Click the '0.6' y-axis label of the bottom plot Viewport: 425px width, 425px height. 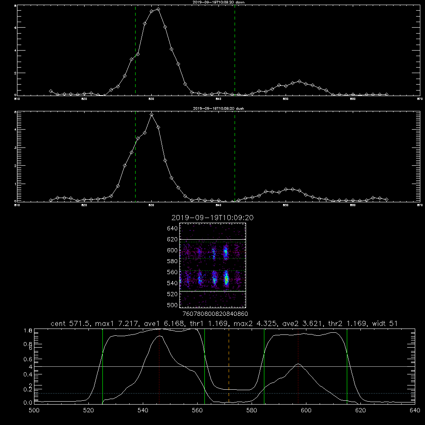(x=28, y=359)
